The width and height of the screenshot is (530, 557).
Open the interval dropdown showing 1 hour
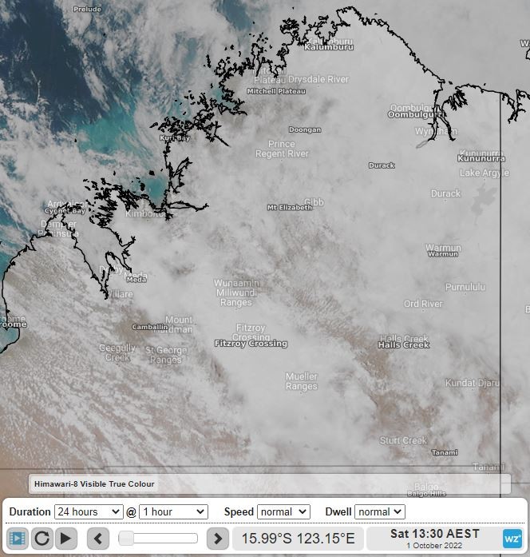pos(173,511)
